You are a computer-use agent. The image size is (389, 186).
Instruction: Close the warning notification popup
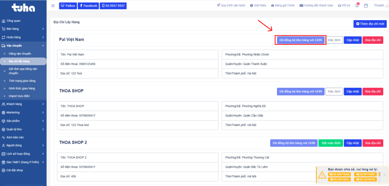384,175
